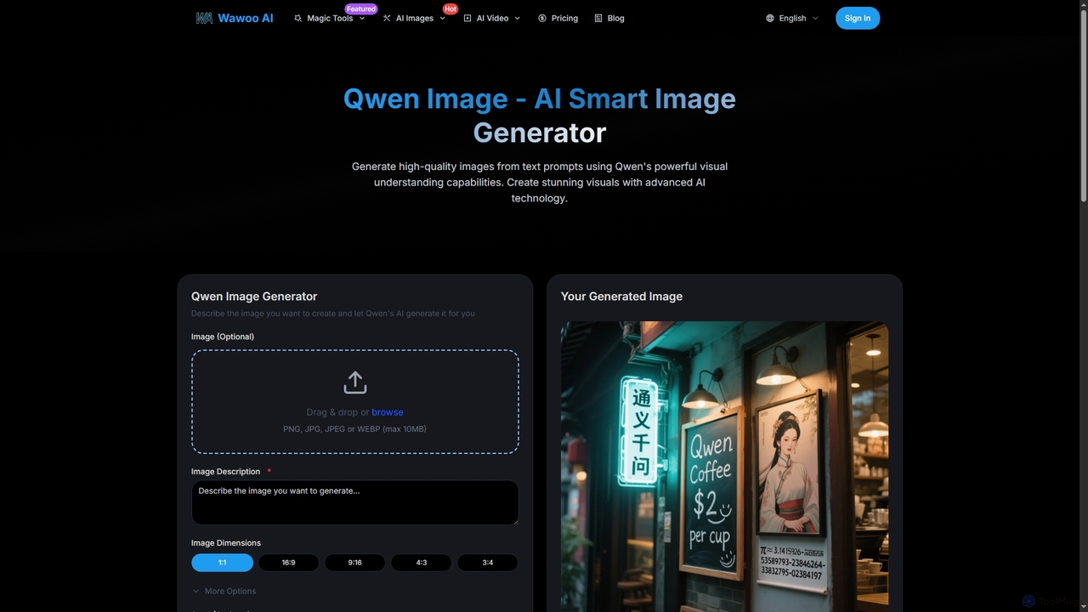Focus the Image Description text field
This screenshot has width=1088, height=612.
[355, 502]
